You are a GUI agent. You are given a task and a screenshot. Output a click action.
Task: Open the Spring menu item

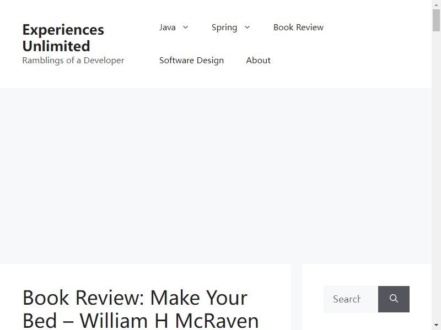click(x=224, y=28)
